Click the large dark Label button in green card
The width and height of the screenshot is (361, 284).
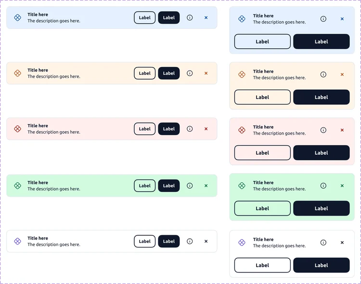click(322, 208)
